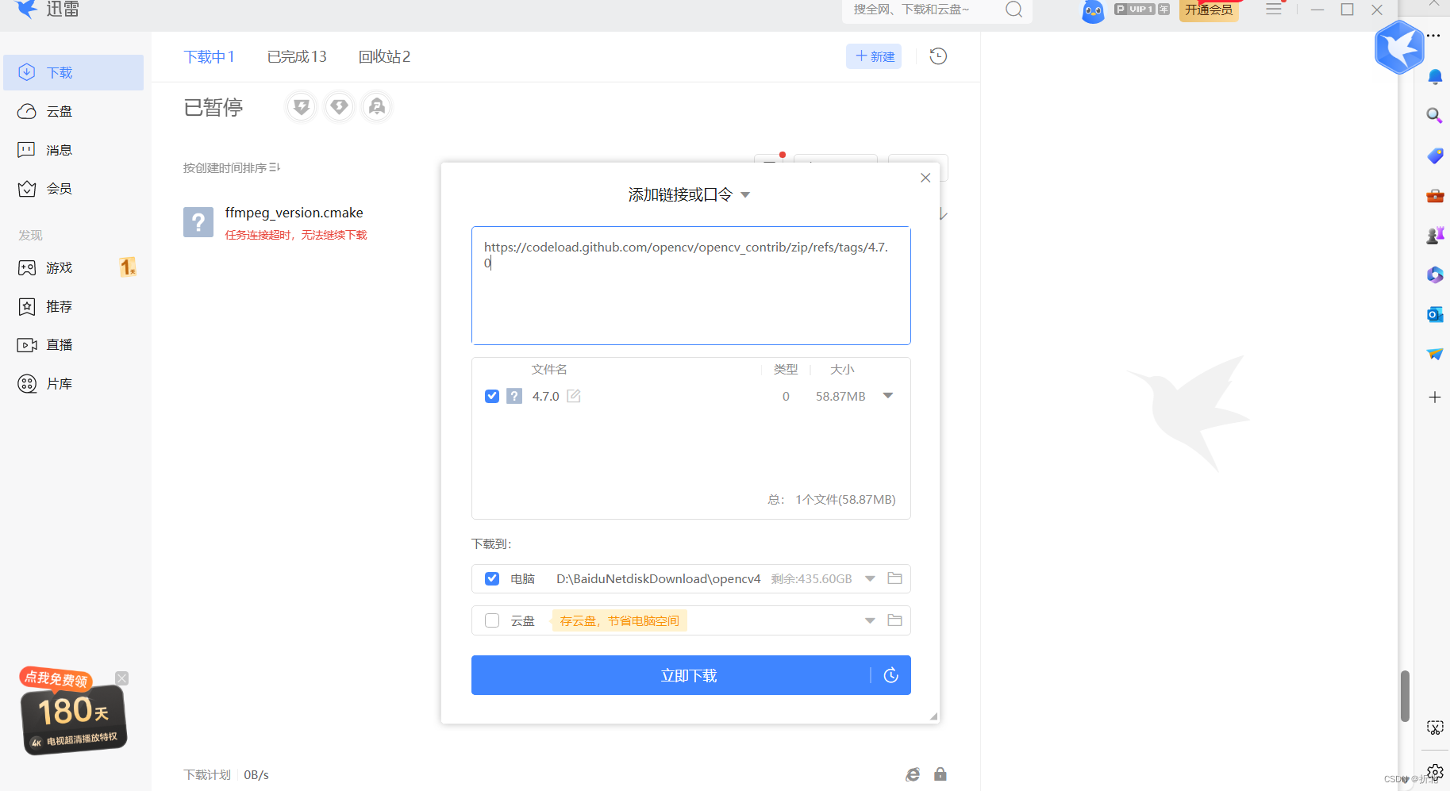Open the 下载 section in sidebar

(x=73, y=72)
